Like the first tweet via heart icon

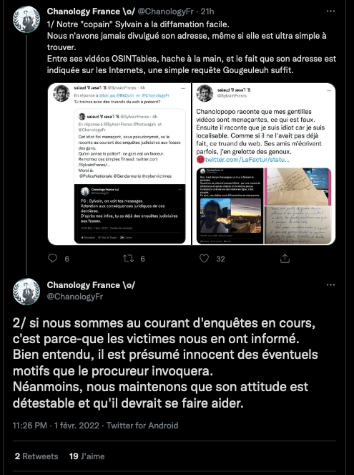coord(204,259)
